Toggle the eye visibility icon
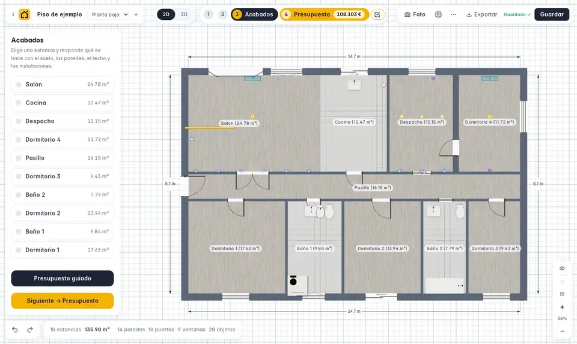577x344 pixels. (562, 268)
